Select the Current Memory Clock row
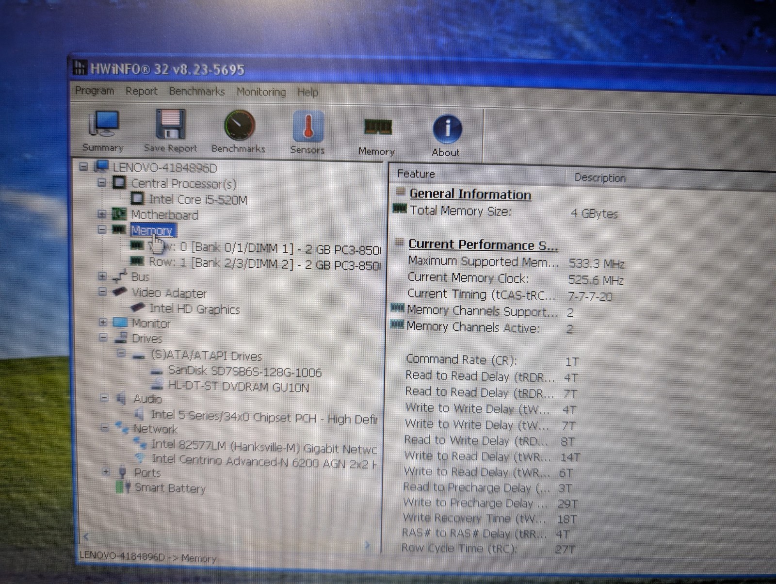This screenshot has width=776, height=584. coord(517,279)
